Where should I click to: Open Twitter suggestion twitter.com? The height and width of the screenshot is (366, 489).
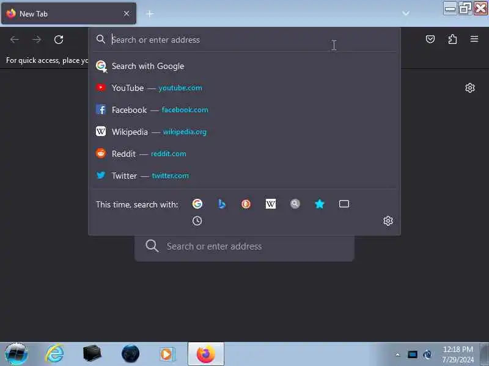[244, 176]
